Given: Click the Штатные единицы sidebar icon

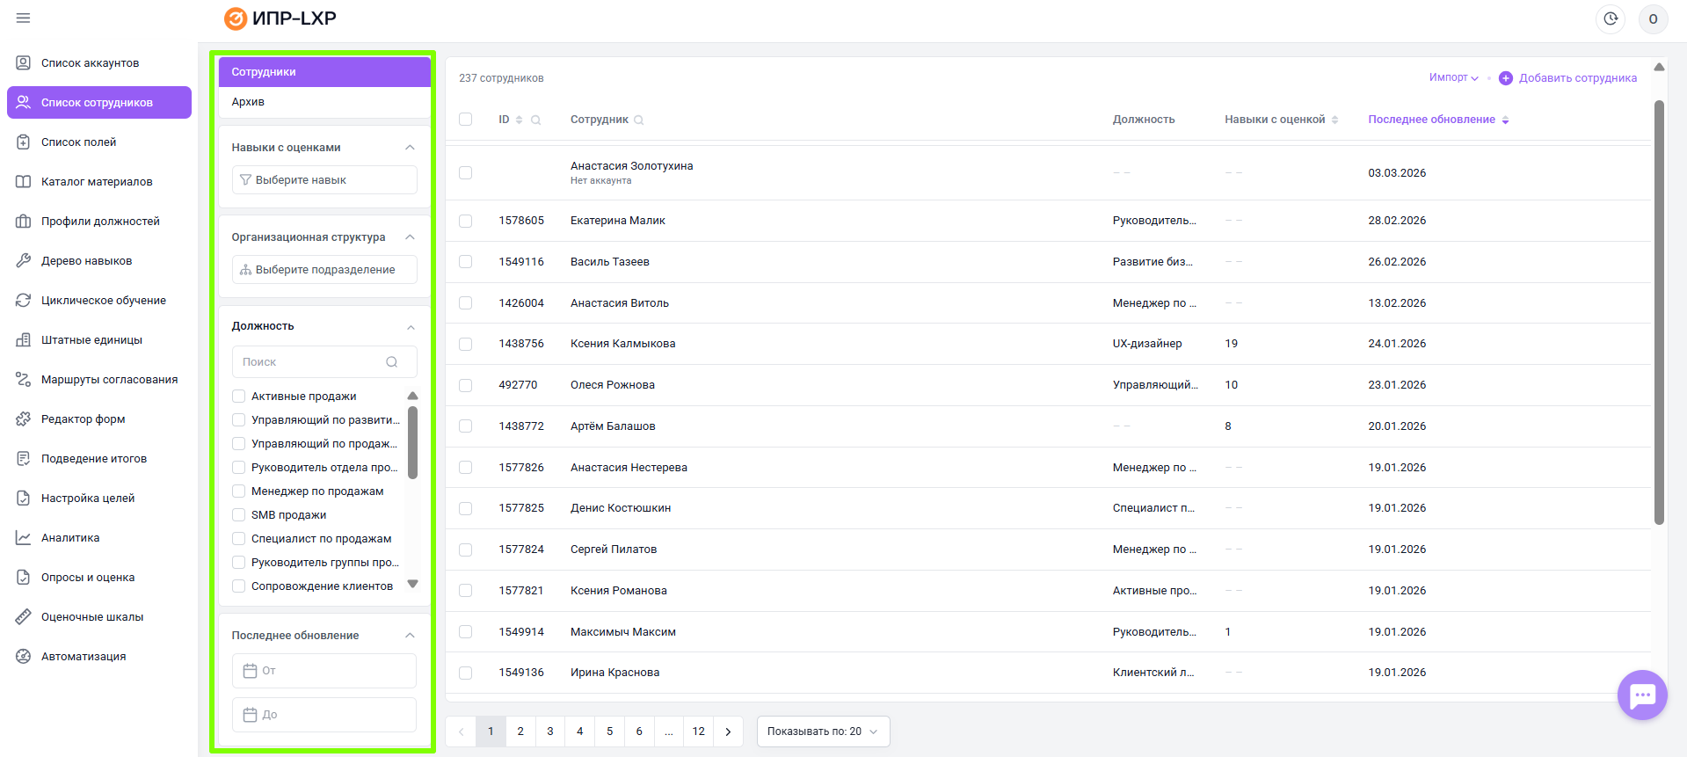Looking at the screenshot, I should pos(24,340).
